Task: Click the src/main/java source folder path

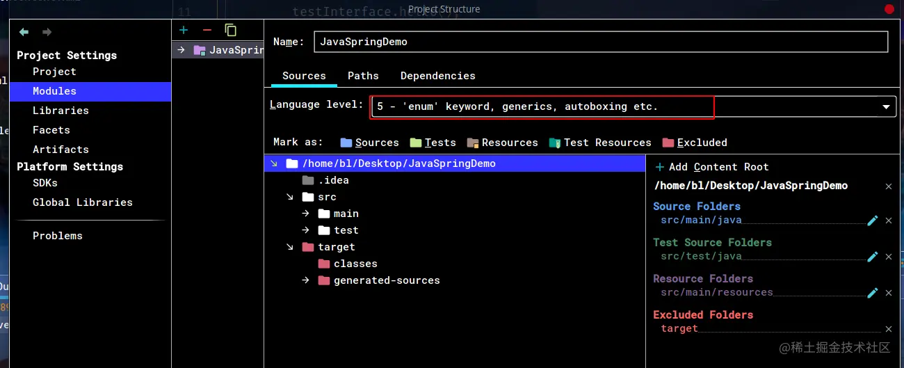Action: coord(701,221)
